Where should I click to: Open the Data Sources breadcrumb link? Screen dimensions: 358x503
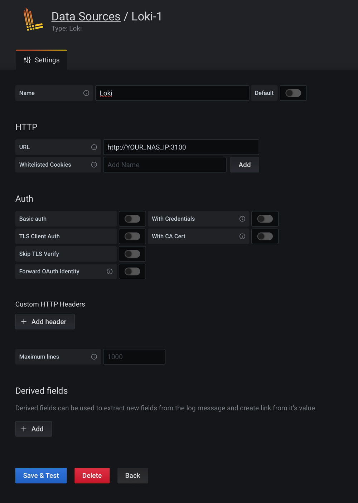86,16
